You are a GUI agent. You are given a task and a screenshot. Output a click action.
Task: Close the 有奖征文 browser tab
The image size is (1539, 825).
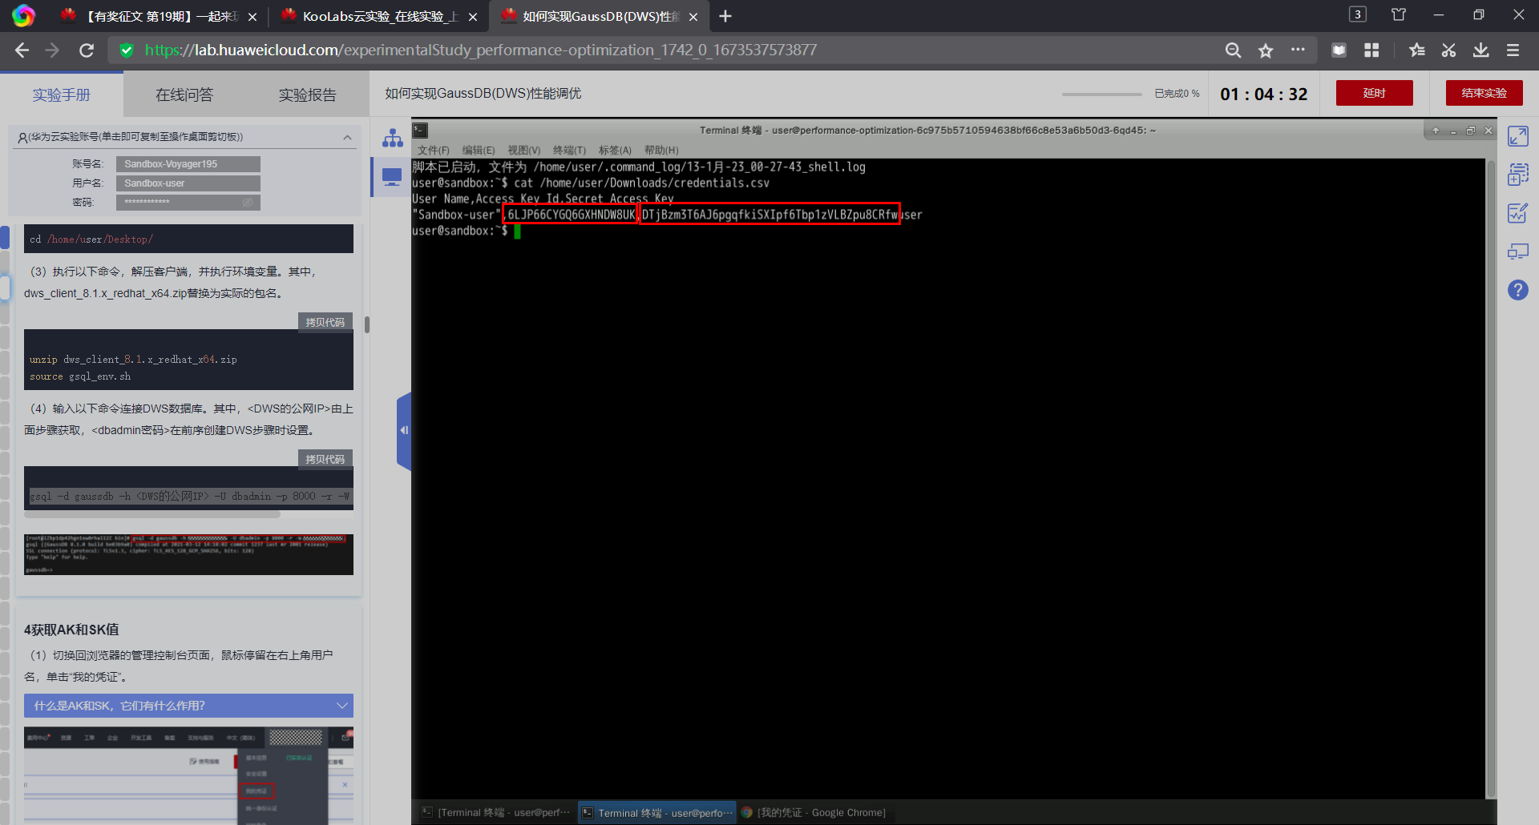click(252, 17)
